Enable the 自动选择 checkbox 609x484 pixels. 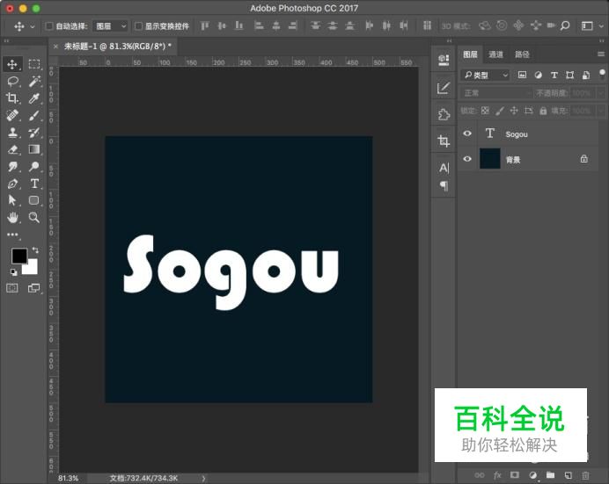point(49,26)
